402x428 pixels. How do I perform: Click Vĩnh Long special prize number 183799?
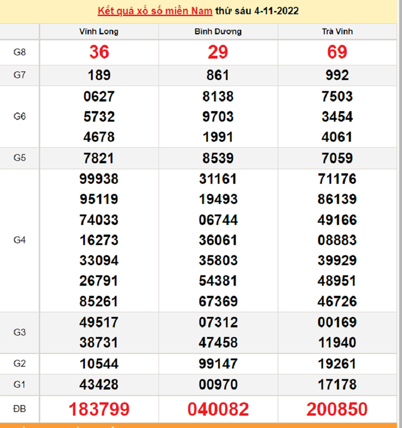[99, 409]
